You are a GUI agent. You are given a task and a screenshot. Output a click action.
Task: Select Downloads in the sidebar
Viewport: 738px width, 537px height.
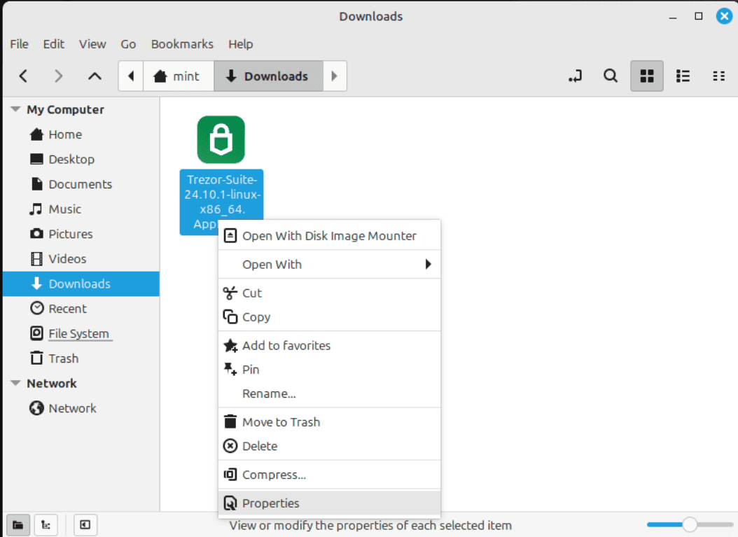point(81,284)
